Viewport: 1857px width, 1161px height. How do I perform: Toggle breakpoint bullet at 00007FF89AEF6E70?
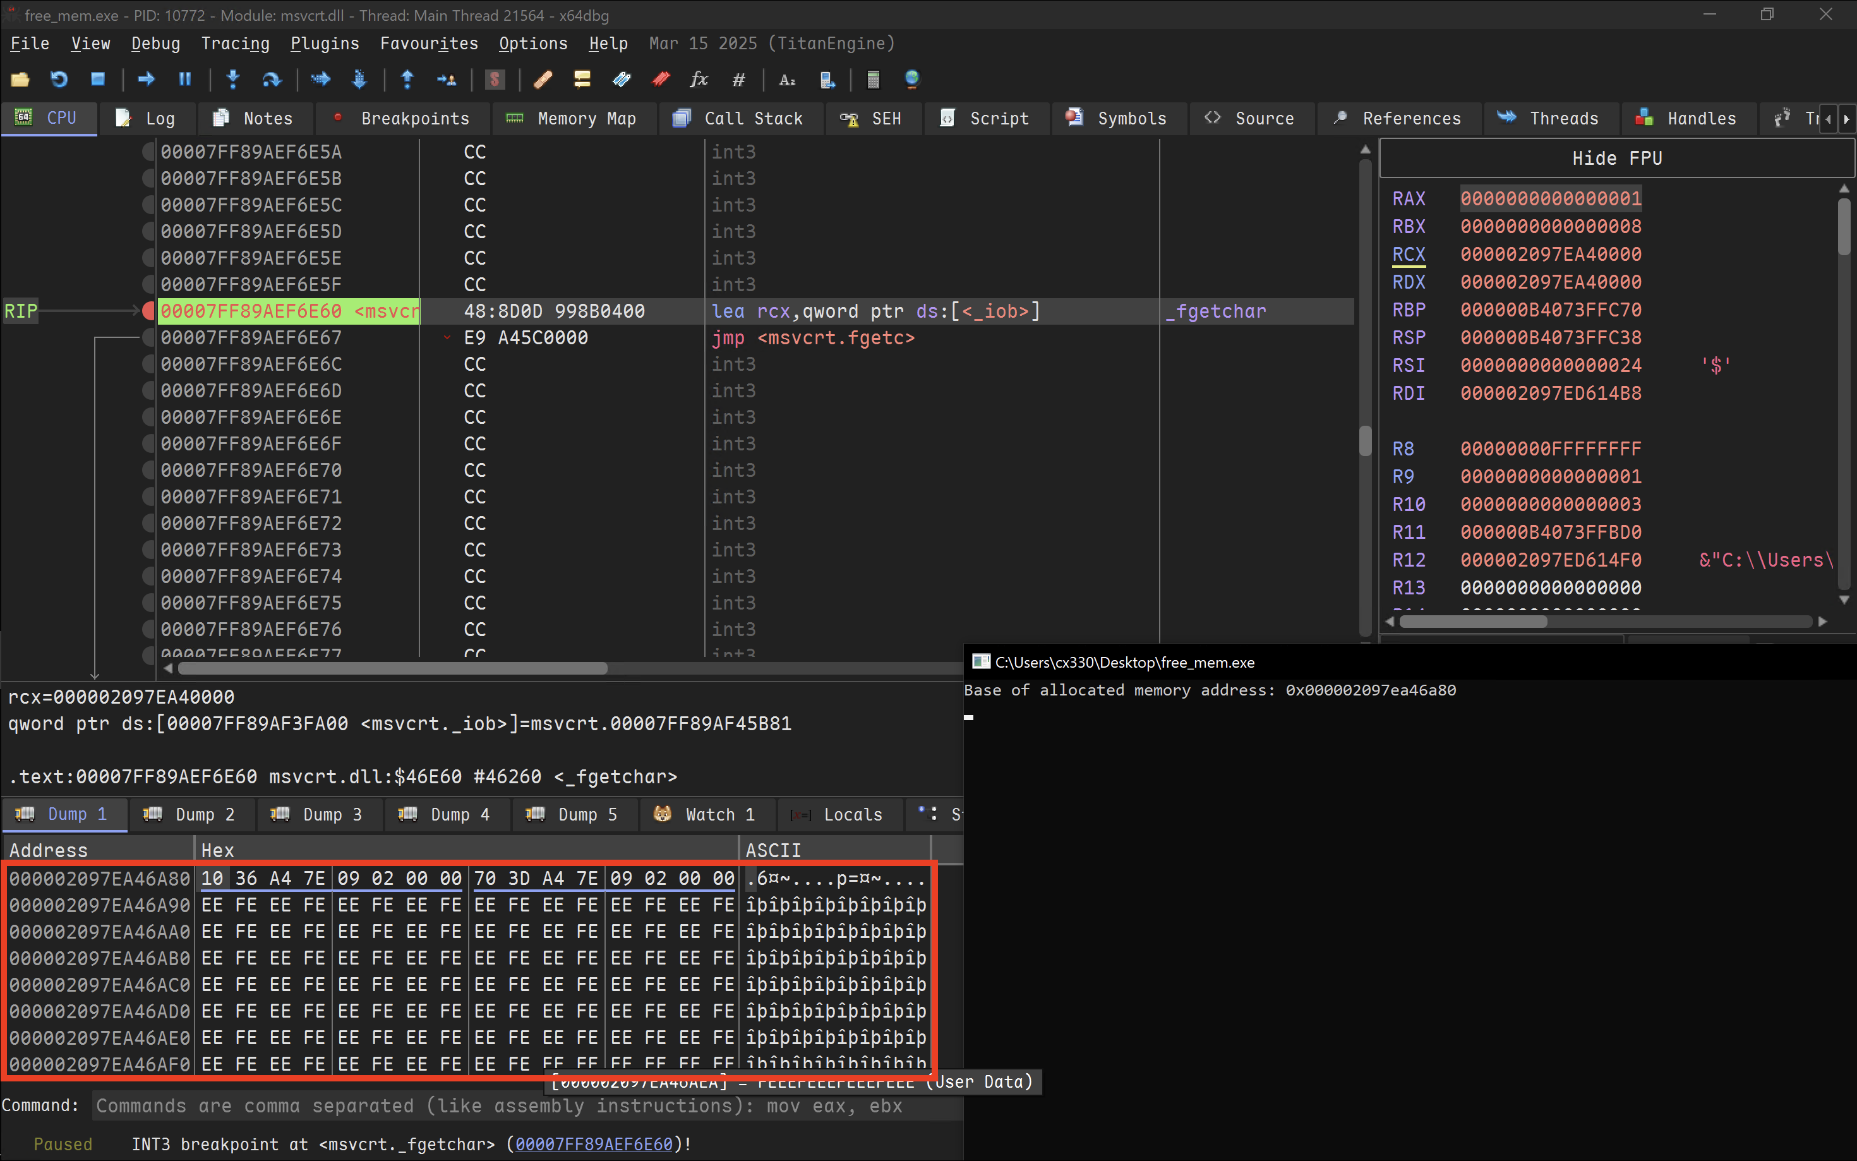(x=149, y=470)
